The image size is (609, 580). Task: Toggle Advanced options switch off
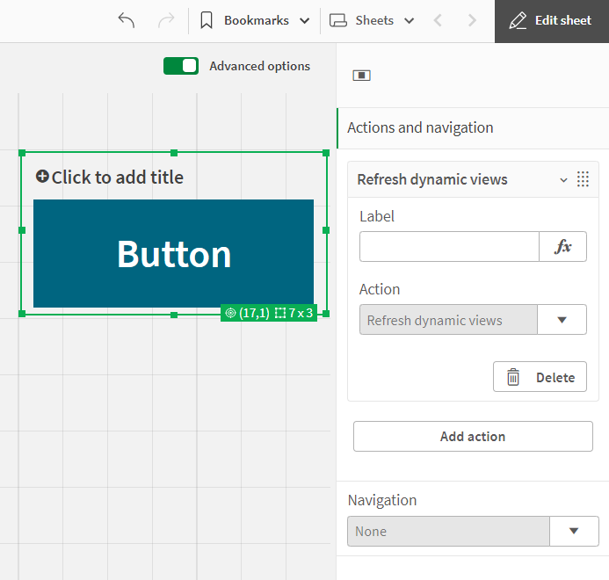(x=181, y=66)
